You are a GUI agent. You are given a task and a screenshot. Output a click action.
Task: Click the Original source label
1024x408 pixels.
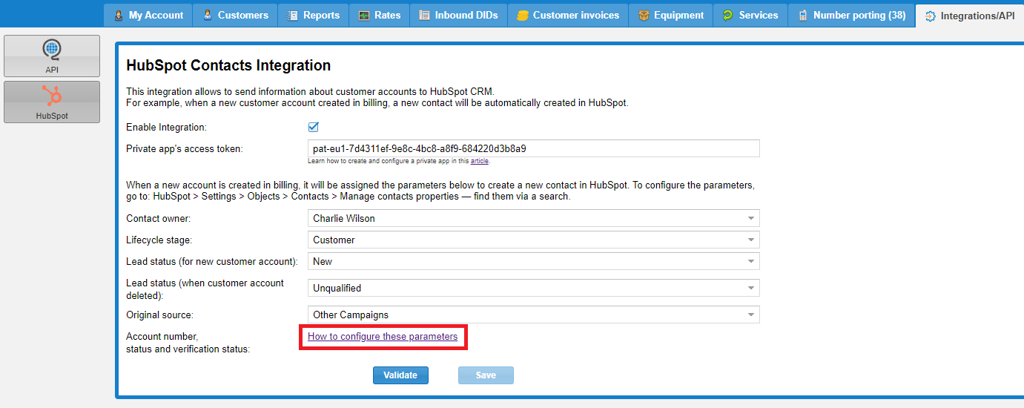point(159,315)
